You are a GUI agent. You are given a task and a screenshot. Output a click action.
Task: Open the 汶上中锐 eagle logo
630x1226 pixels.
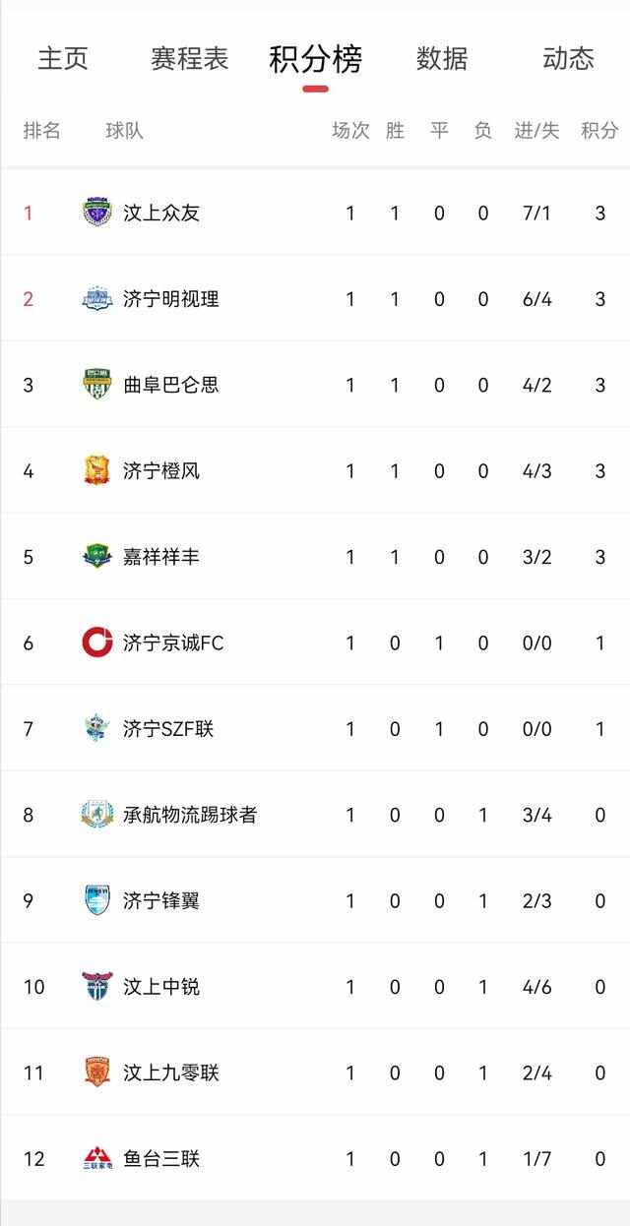[x=96, y=986]
